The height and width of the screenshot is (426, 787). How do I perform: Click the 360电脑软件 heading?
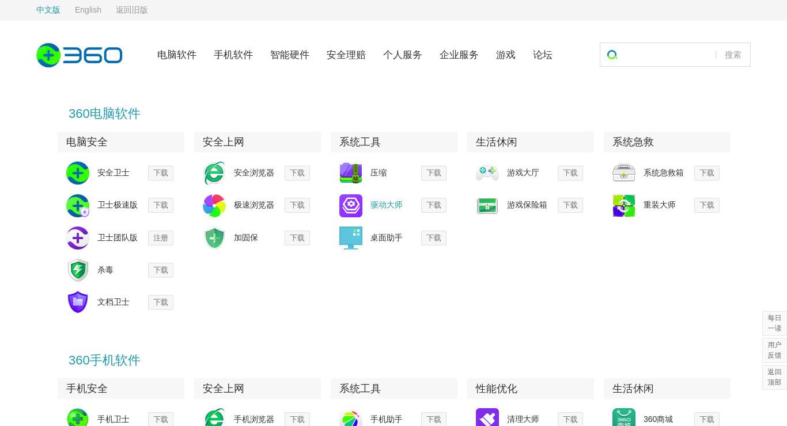104,114
